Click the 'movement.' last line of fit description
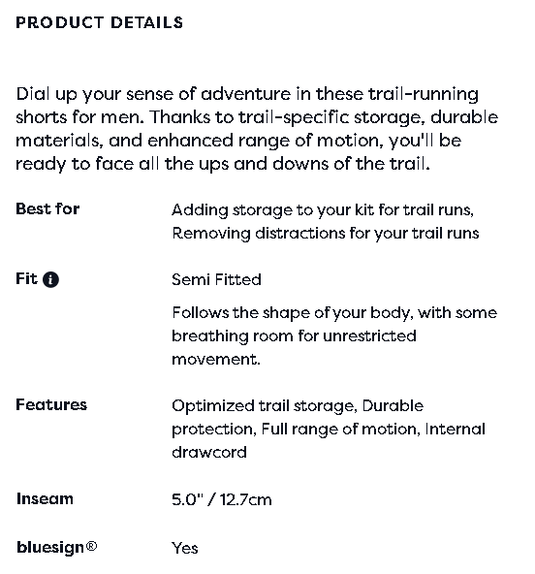Screen dimensions: 535x574 click(x=216, y=359)
